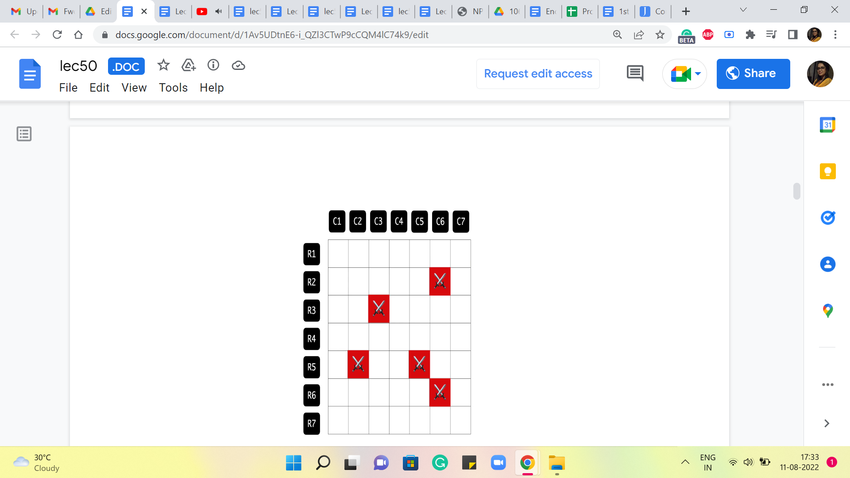
Task: Click Request edit access button
Action: click(538, 73)
